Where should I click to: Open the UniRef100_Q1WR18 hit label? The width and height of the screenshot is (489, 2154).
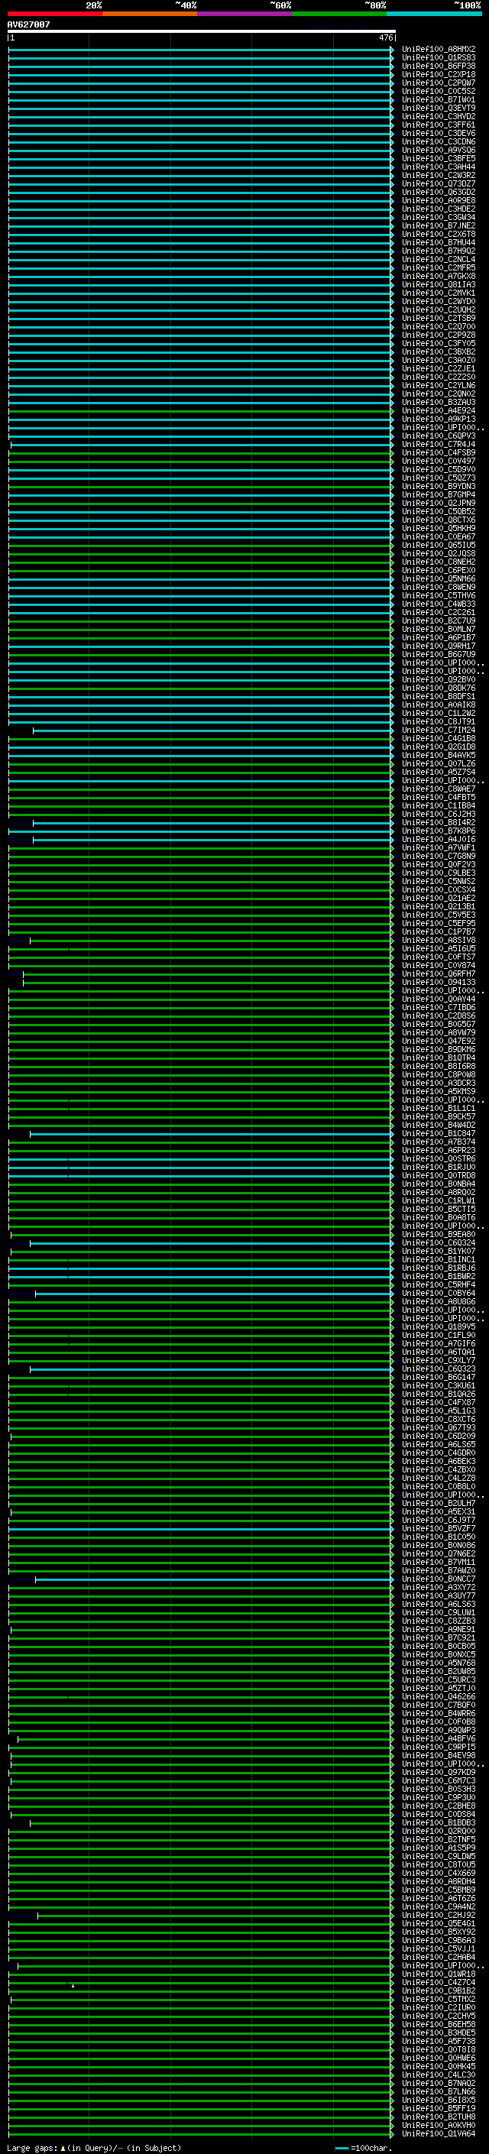coord(438,1974)
